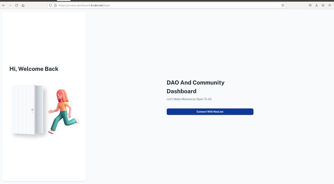Open tracking protection shield in address bar

coord(51,5)
